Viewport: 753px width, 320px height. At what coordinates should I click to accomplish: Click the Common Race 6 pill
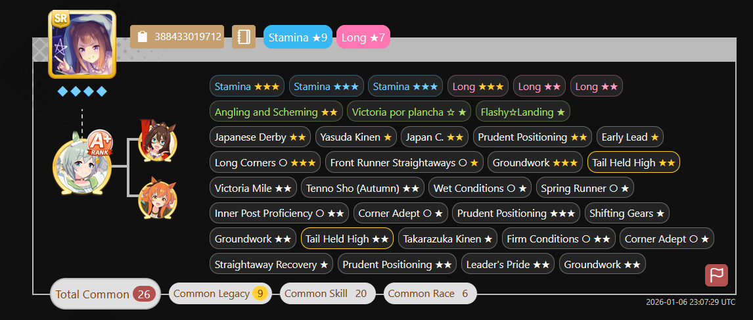[430, 293]
